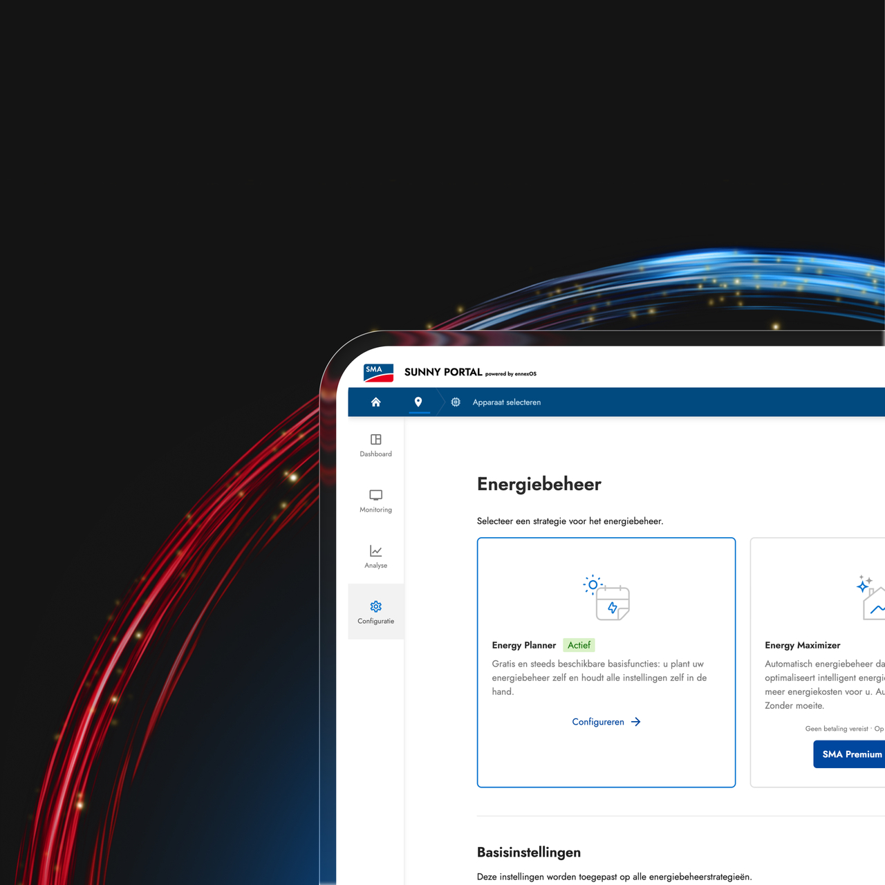885x885 pixels.
Task: Click the green Actief badge
Action: (579, 645)
